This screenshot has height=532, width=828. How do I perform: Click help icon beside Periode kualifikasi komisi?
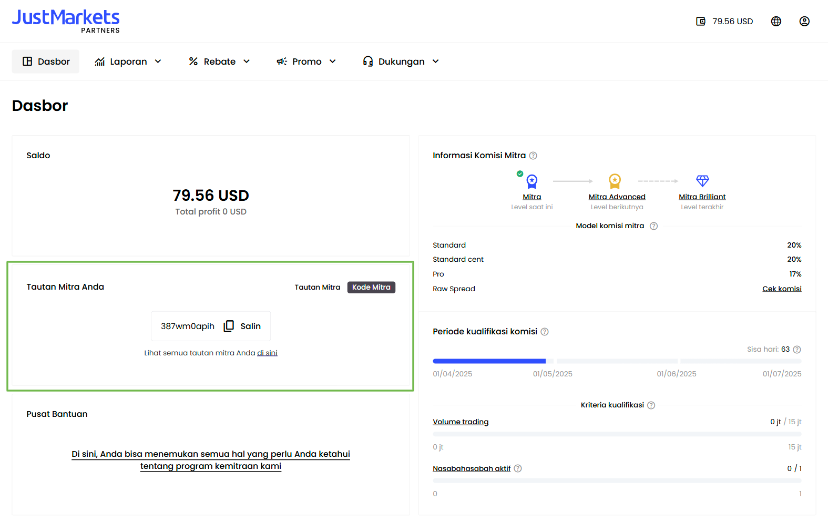545,332
